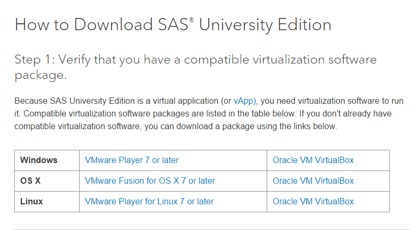Click the VMware Player 7 or later link
The width and height of the screenshot is (417, 234).
click(132, 160)
